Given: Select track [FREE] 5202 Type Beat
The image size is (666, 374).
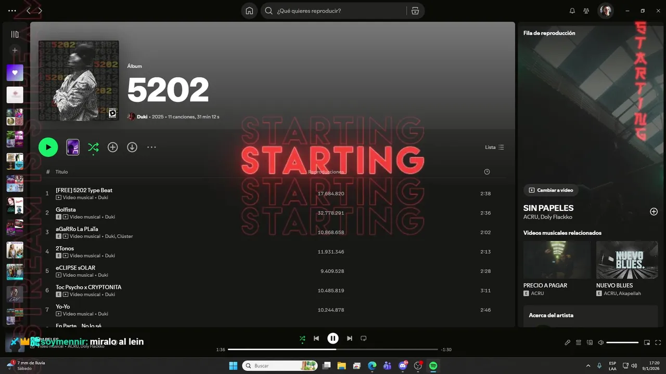Looking at the screenshot, I should pos(84,190).
